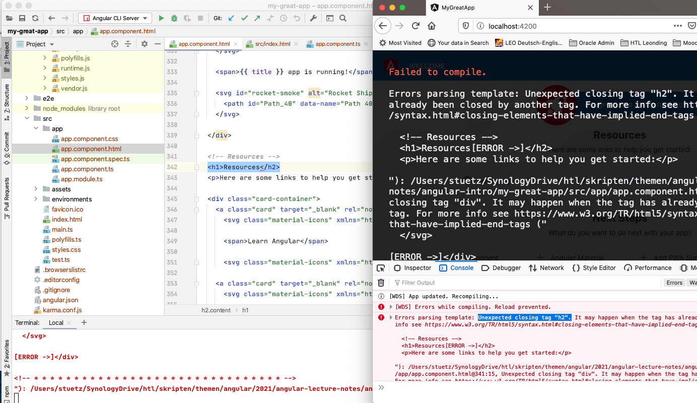Click Firefox home icon

432,26
